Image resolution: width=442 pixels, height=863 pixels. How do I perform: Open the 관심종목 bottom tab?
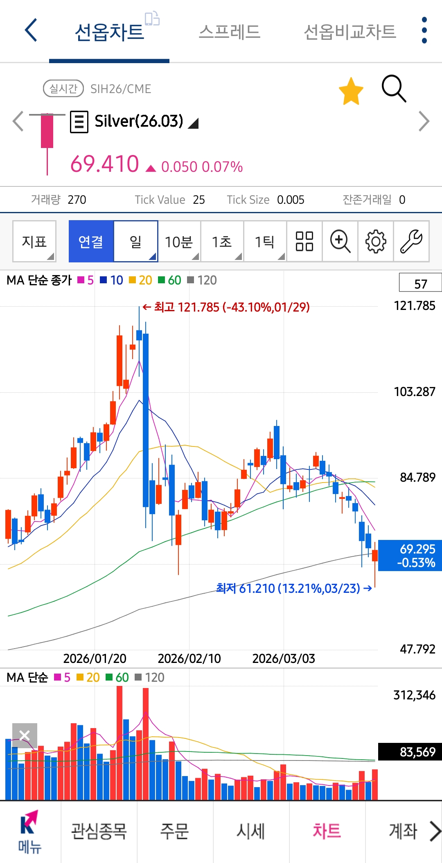(99, 831)
